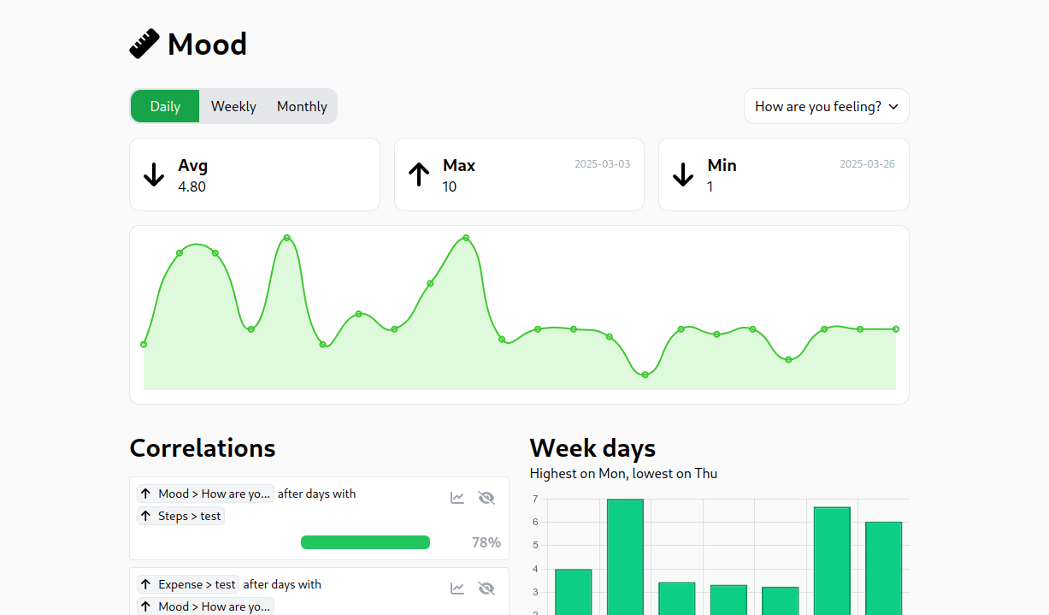
Task: Hide the Expense > test correlation via its eye icon
Action: click(486, 588)
